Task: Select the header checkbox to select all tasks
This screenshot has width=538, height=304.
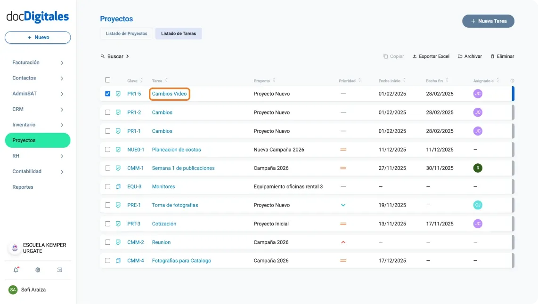Action: click(108, 80)
